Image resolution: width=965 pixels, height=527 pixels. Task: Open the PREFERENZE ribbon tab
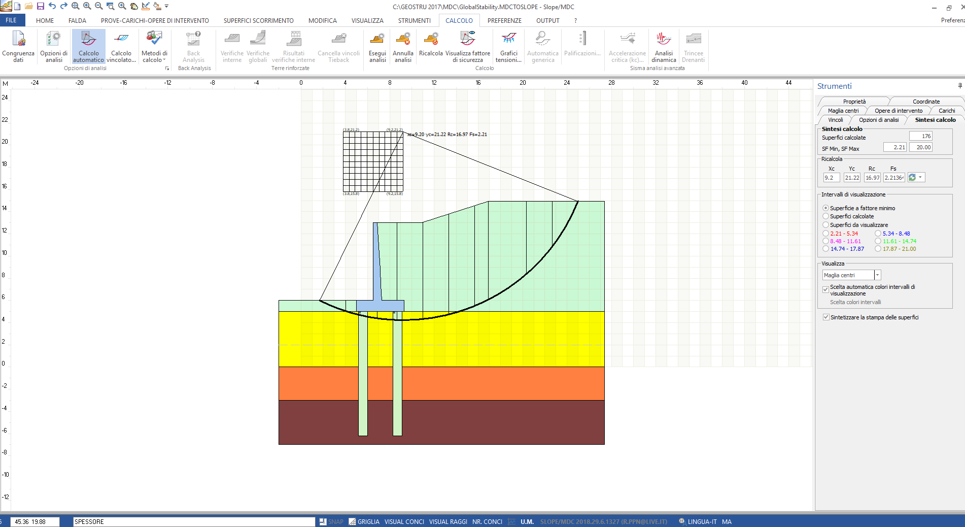click(x=504, y=21)
